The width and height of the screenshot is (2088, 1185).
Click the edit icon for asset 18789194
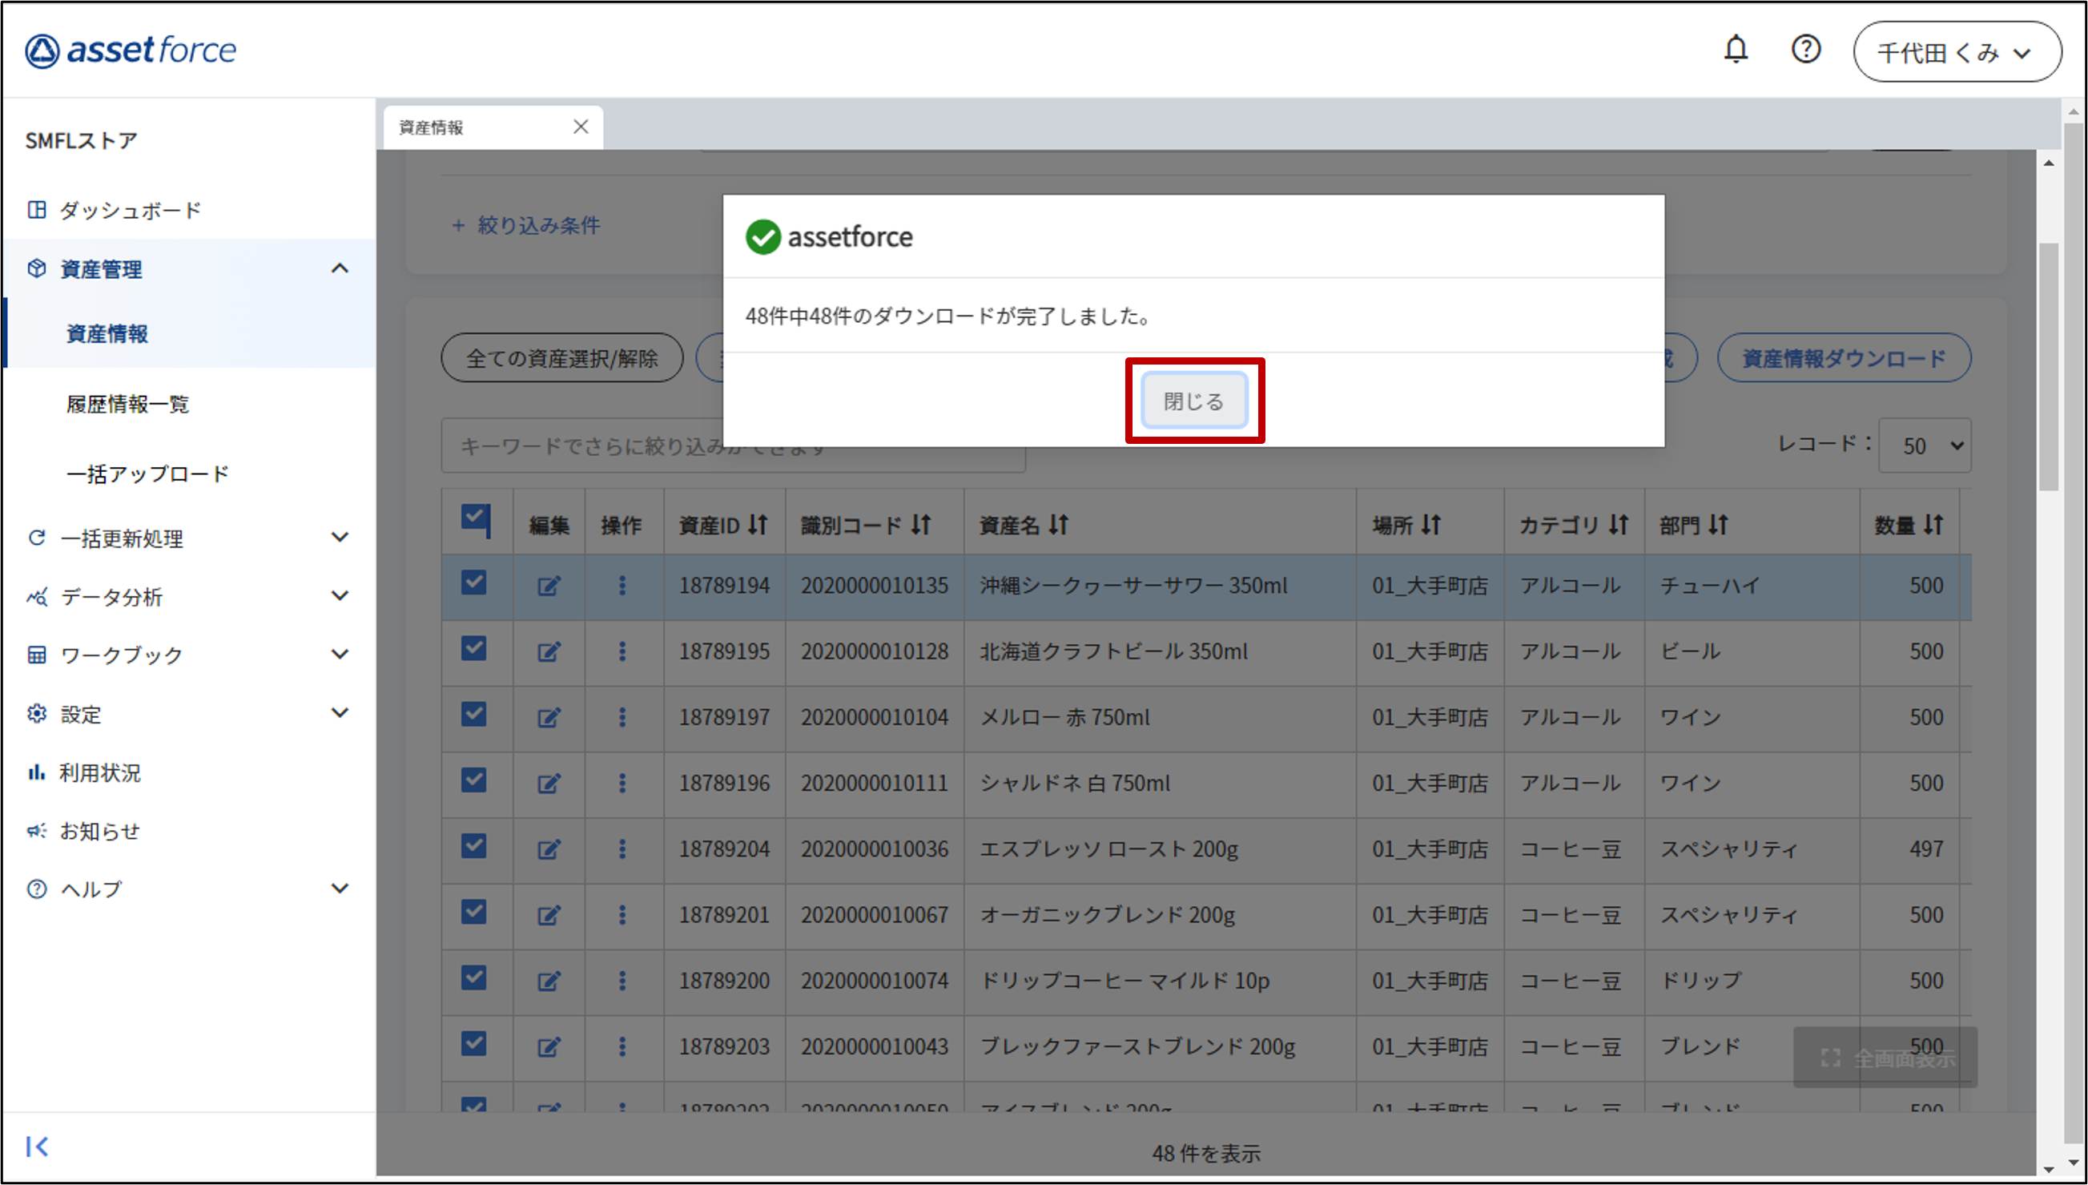point(549,585)
